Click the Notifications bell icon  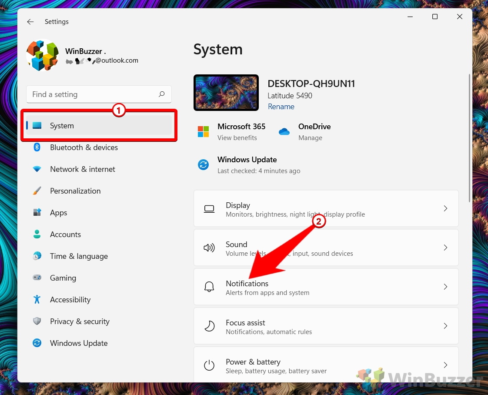209,287
